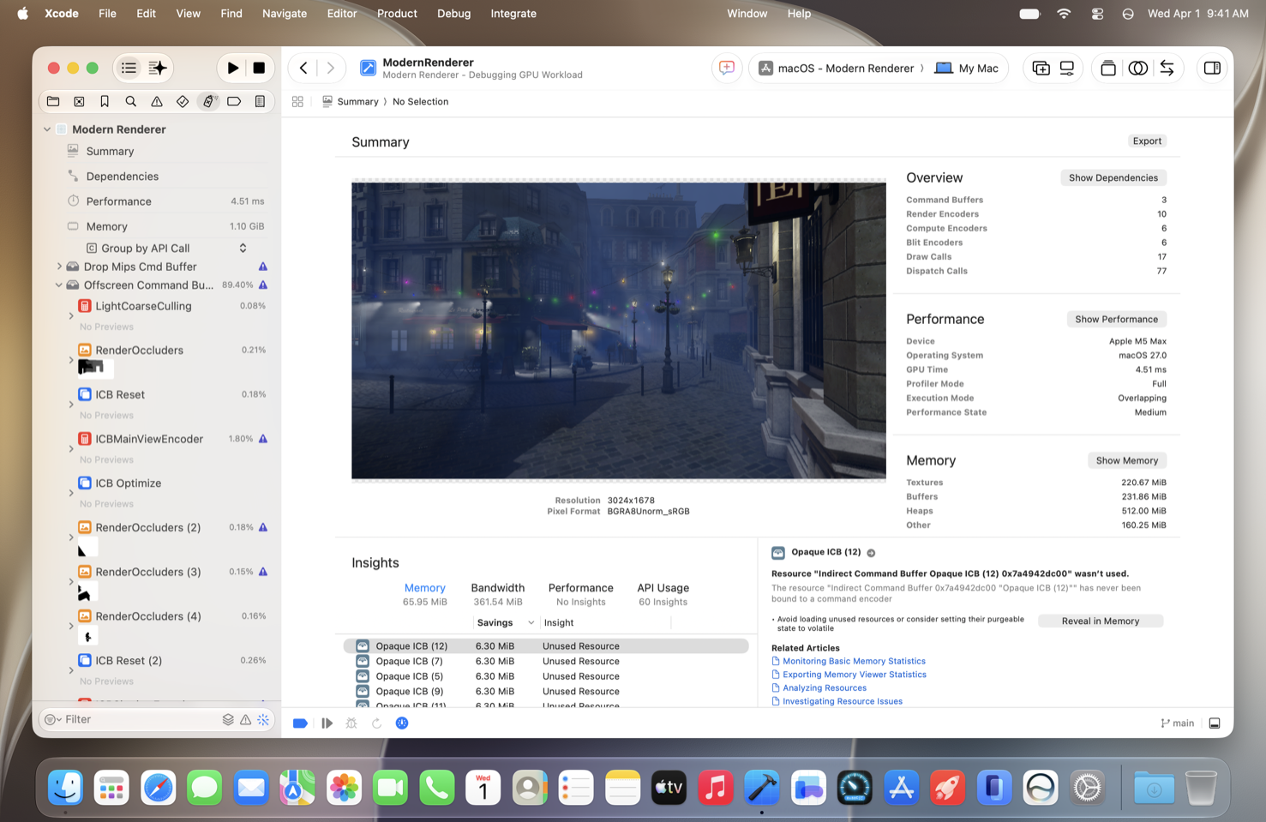Screen dimensions: 1266x822
Task: Open the Source Control navigator icon
Action: (x=79, y=101)
